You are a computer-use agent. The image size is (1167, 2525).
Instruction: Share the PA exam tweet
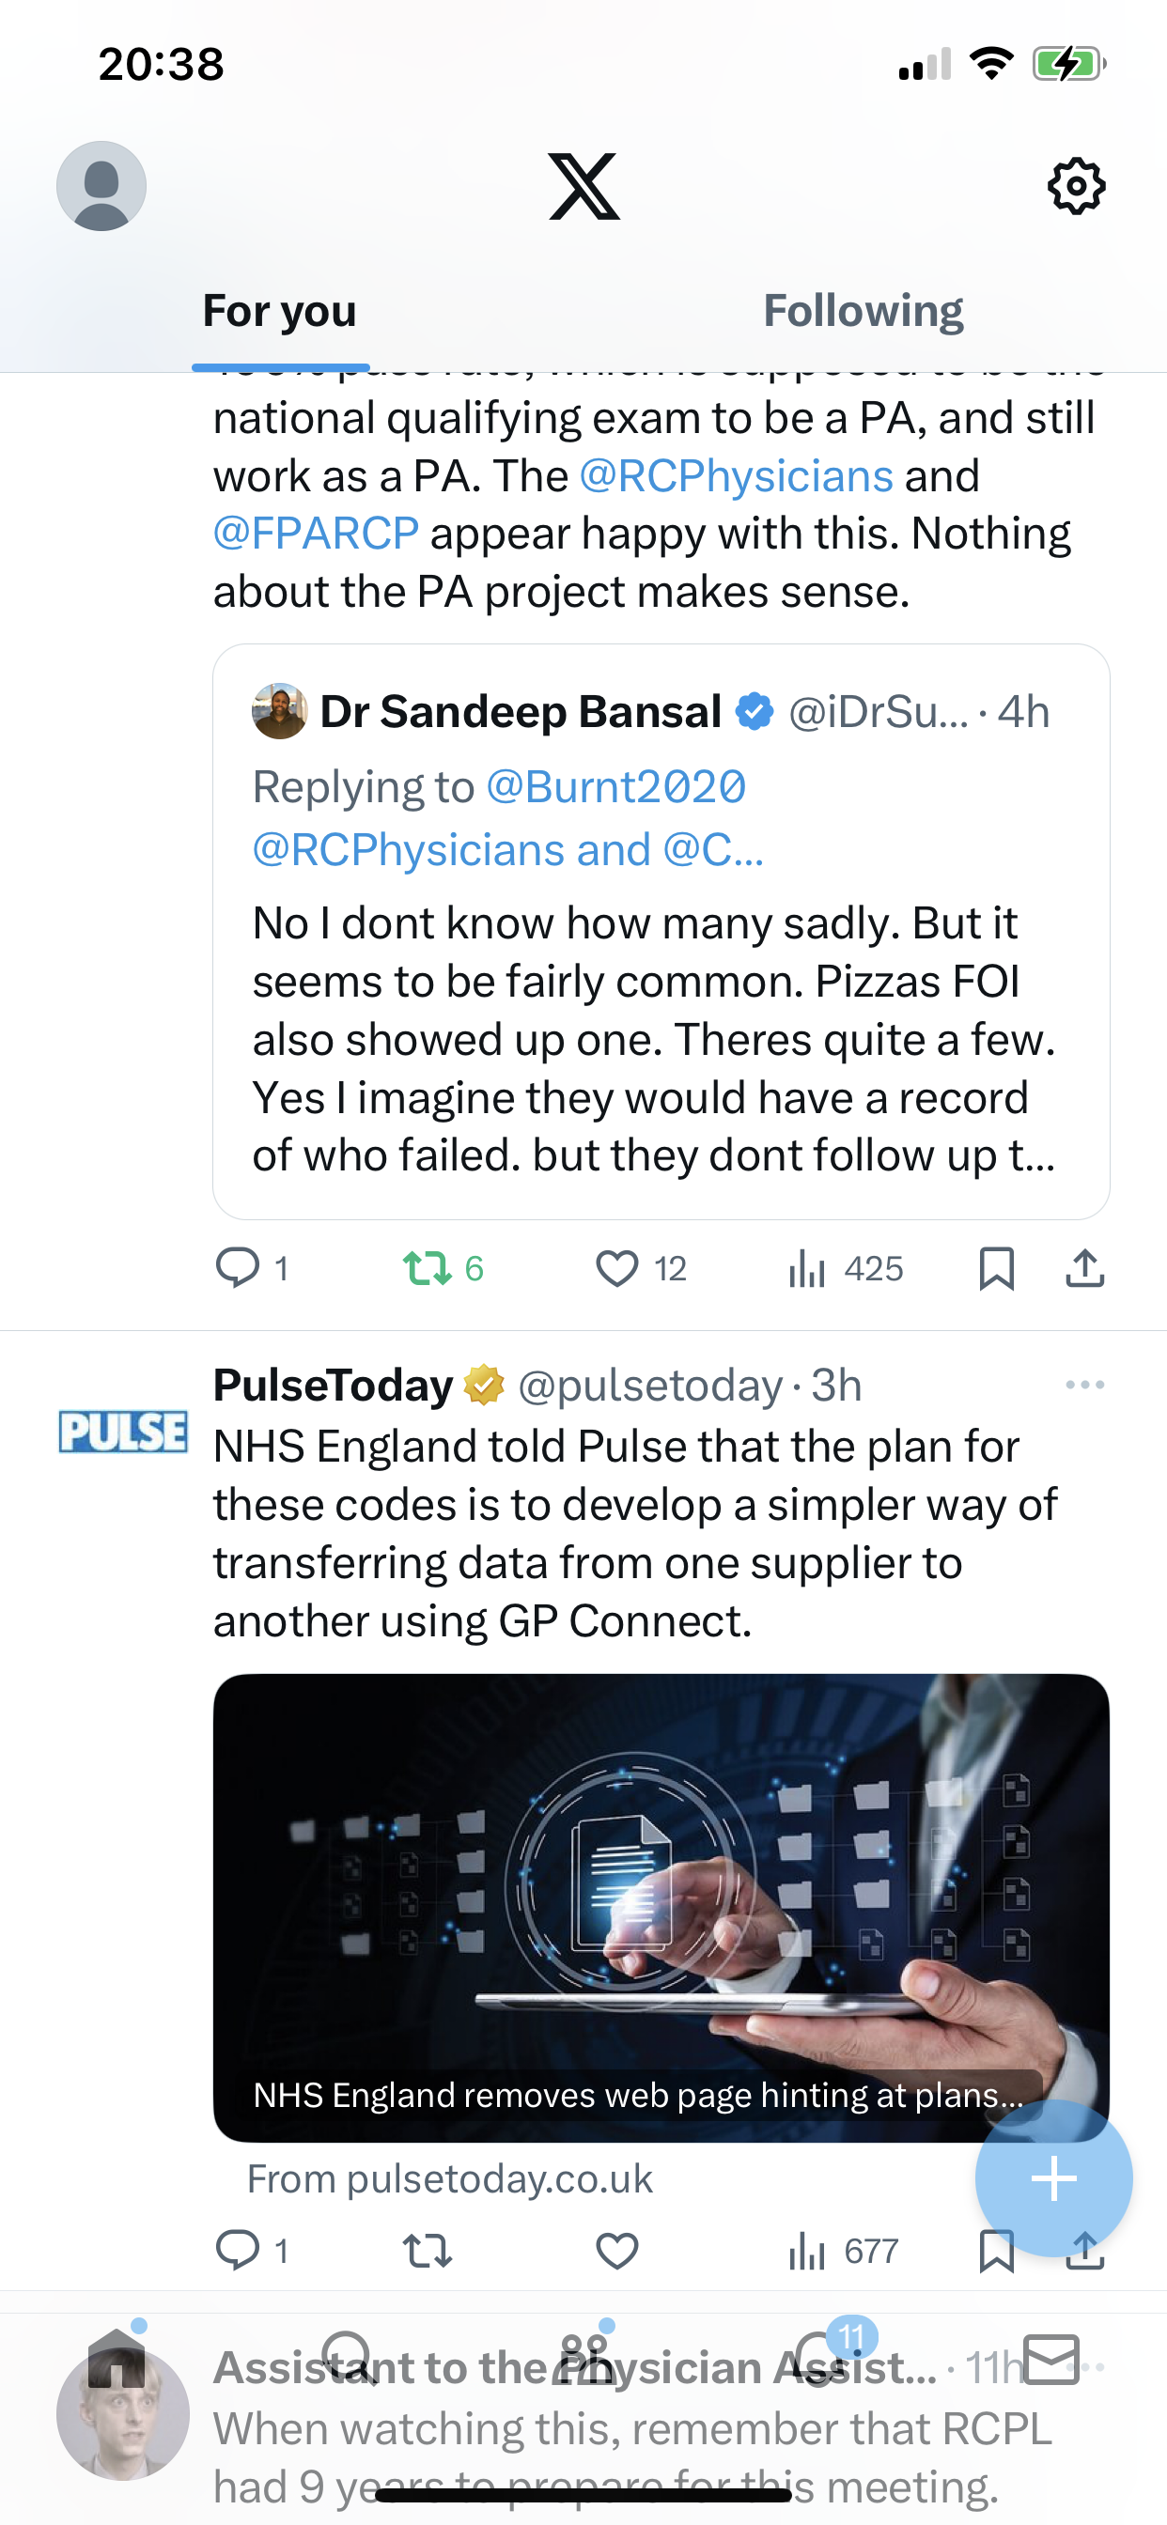pyautogui.click(x=1084, y=1267)
